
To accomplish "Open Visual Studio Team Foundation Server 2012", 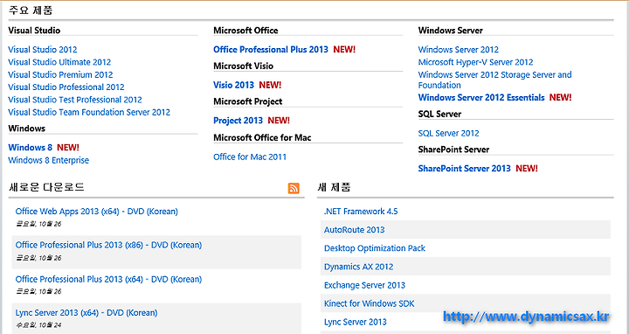I will pyautogui.click(x=89, y=113).
